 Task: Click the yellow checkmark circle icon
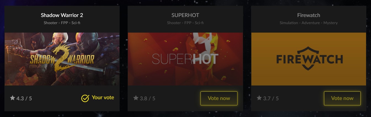click(85, 98)
